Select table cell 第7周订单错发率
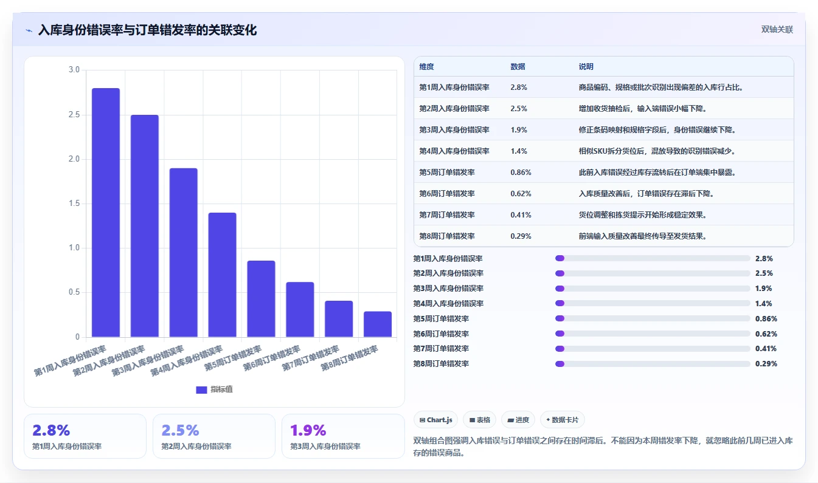 coord(447,215)
